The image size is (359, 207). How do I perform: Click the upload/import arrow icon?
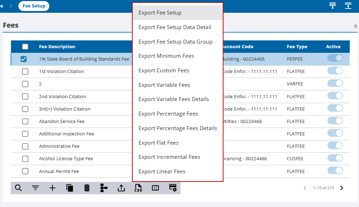pyautogui.click(x=121, y=188)
